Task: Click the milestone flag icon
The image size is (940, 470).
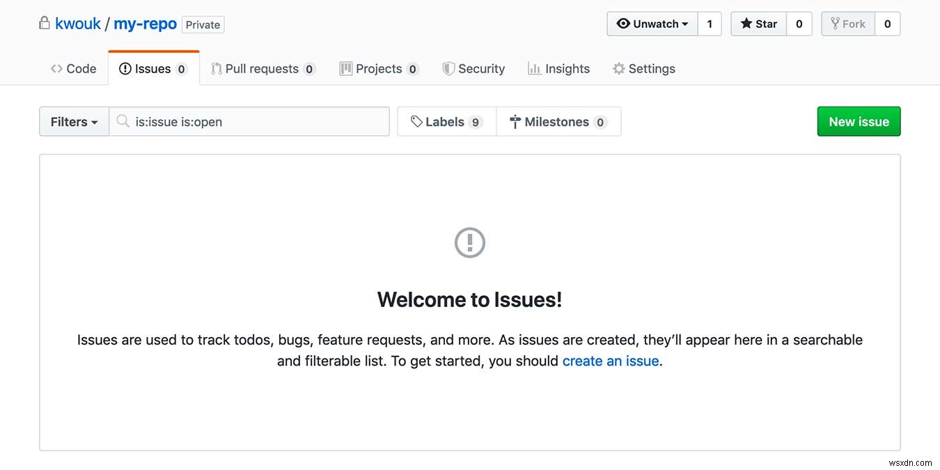Action: pyautogui.click(x=514, y=121)
